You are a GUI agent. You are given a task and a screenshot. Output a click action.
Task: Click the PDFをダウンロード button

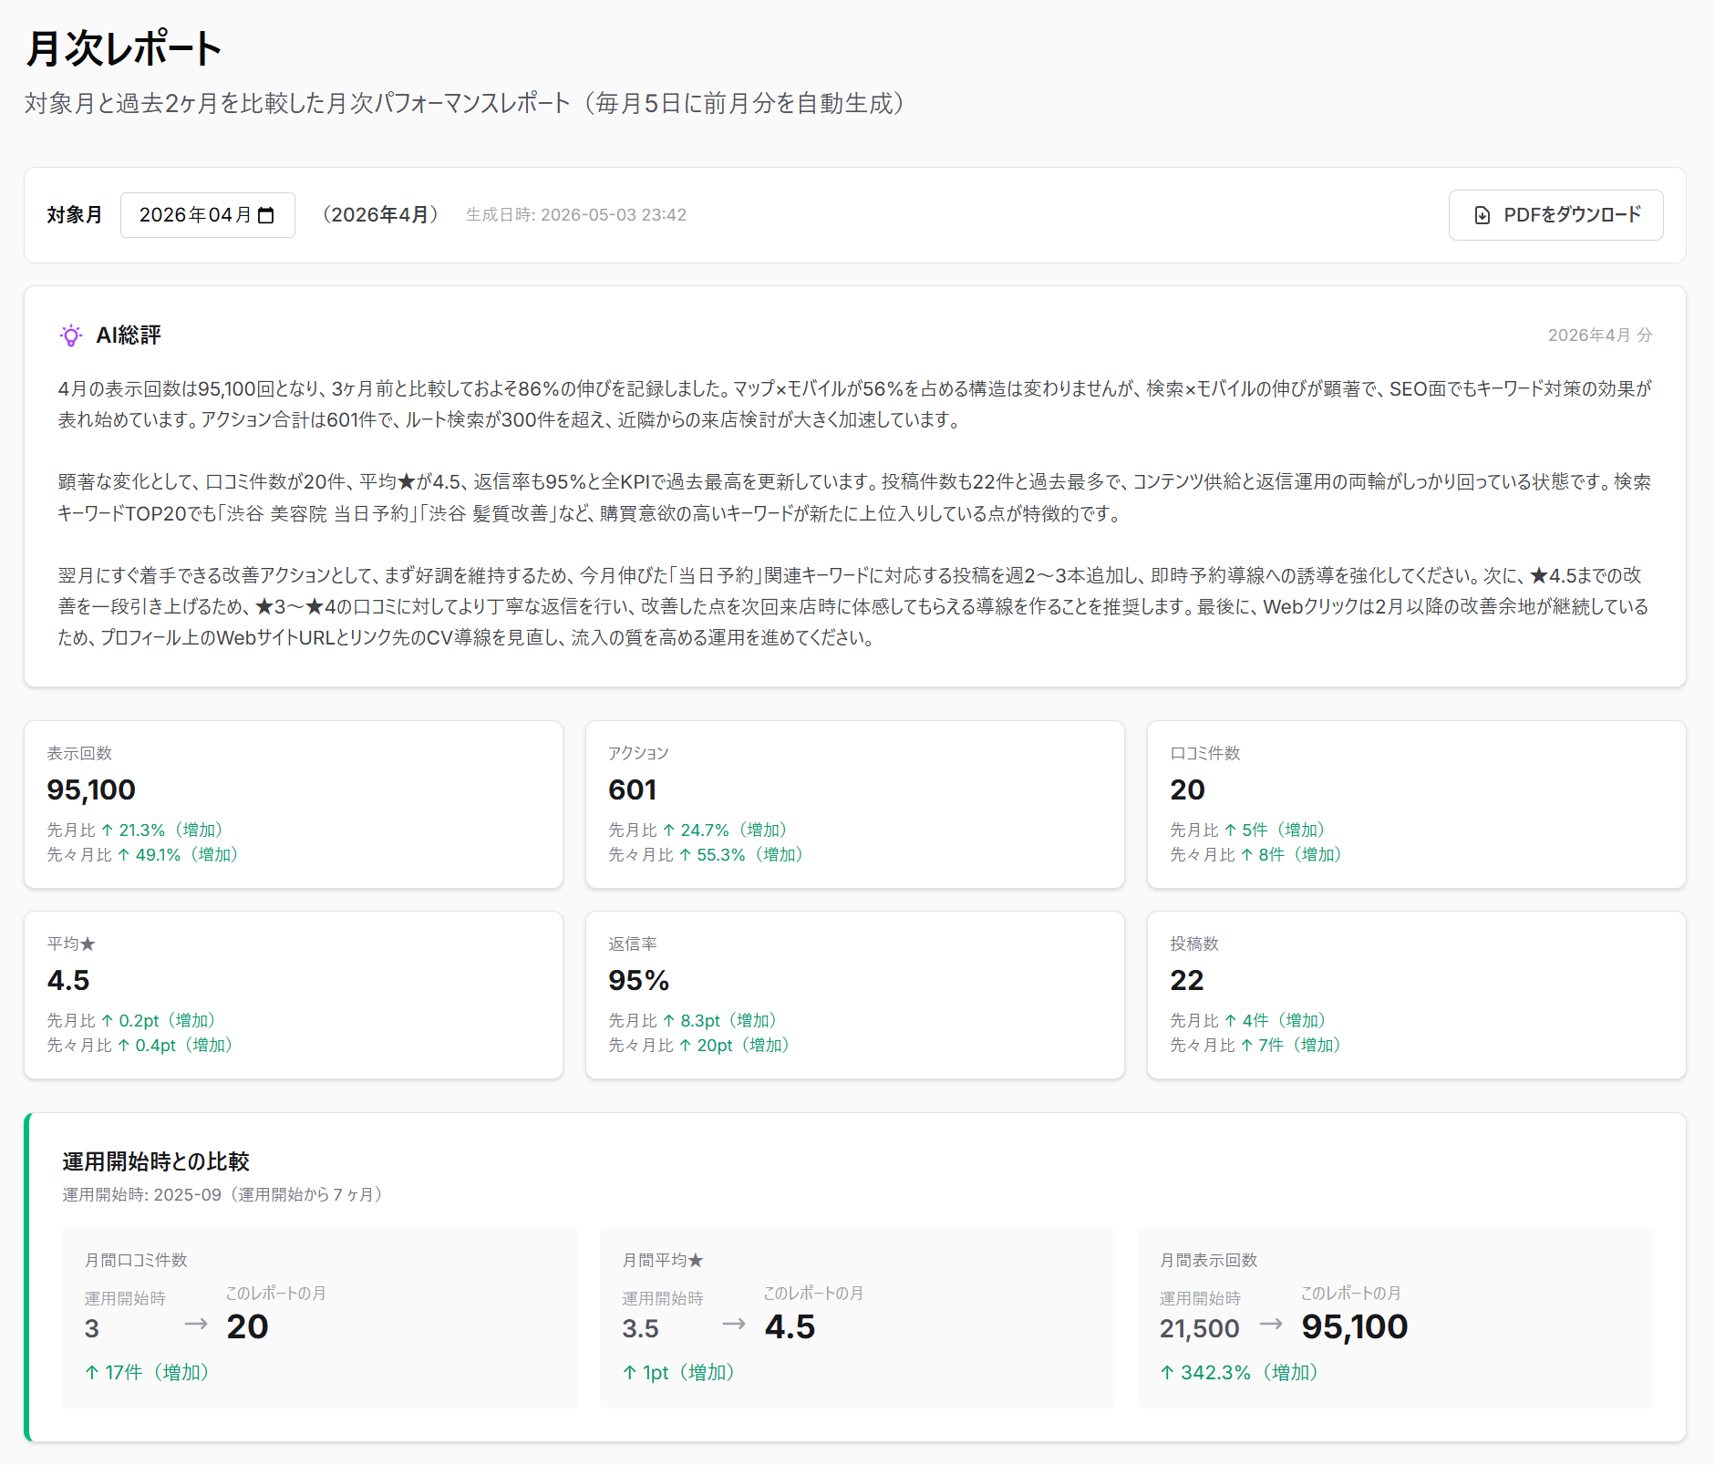(1555, 215)
